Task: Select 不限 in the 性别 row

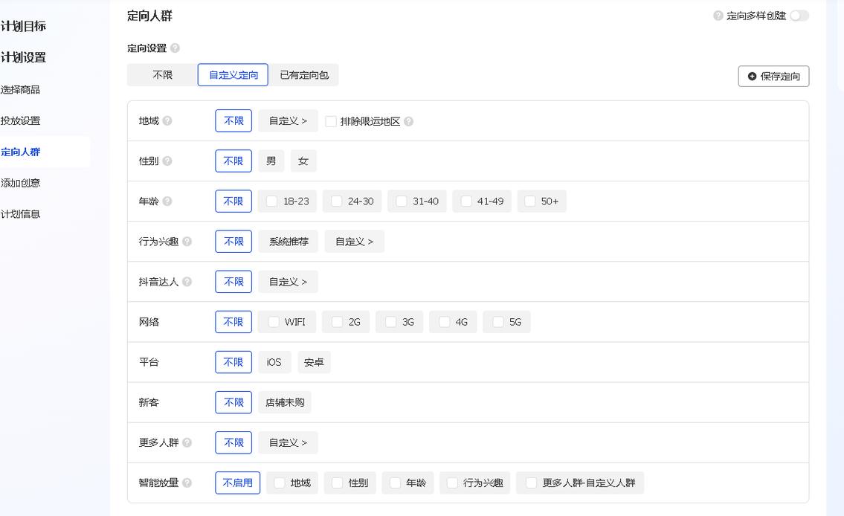Action: (x=233, y=161)
